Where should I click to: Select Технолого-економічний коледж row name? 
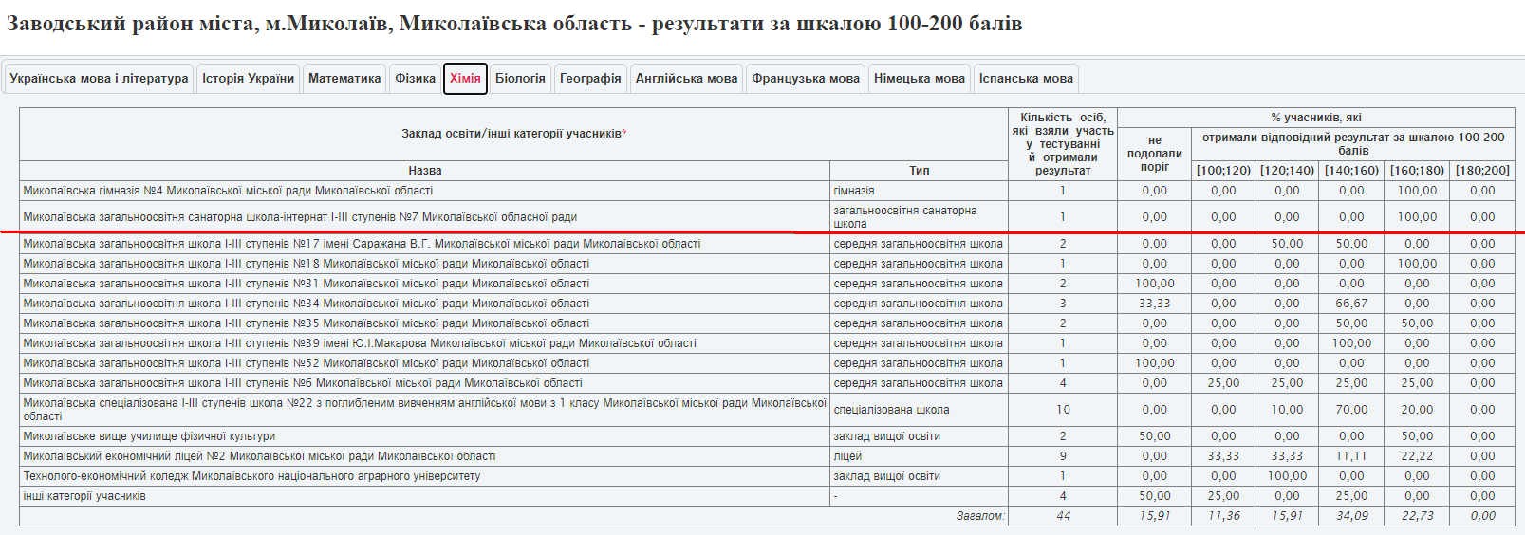click(251, 476)
